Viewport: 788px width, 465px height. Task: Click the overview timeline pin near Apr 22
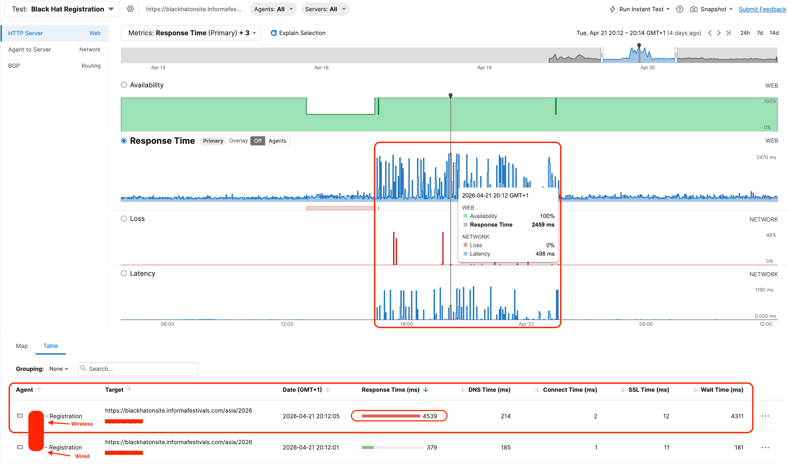point(639,46)
